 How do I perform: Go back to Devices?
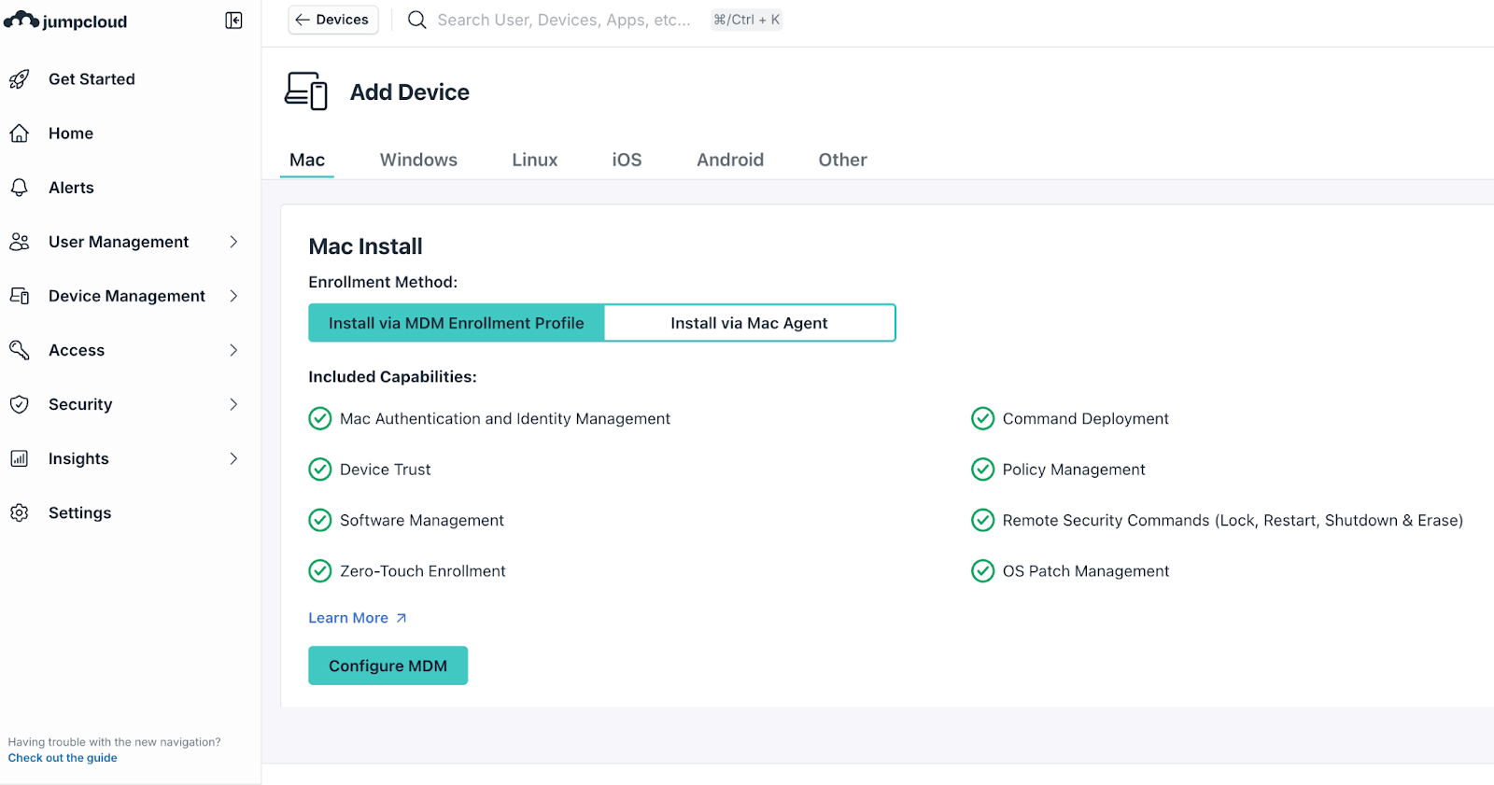click(x=332, y=20)
